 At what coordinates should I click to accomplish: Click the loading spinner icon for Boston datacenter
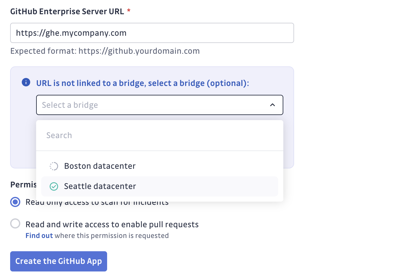point(54,166)
